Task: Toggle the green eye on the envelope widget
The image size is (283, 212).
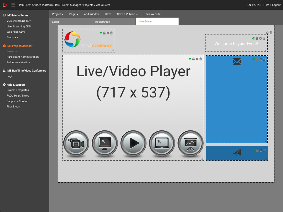Action: (x=254, y=59)
